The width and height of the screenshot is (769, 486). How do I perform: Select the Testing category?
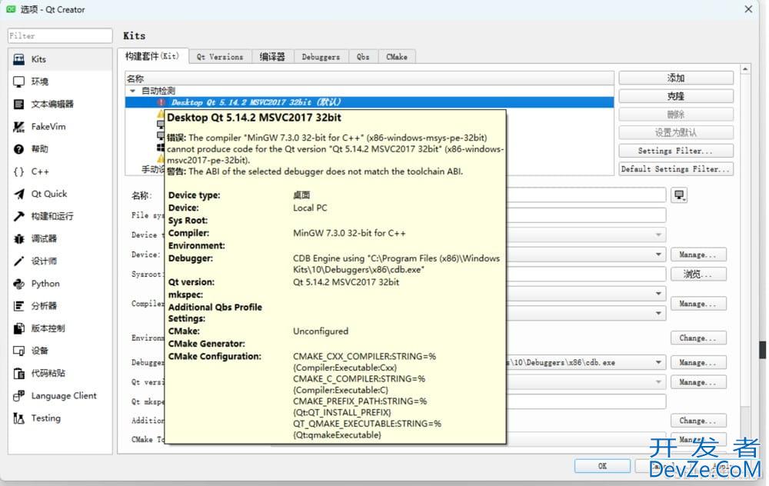(x=60, y=418)
